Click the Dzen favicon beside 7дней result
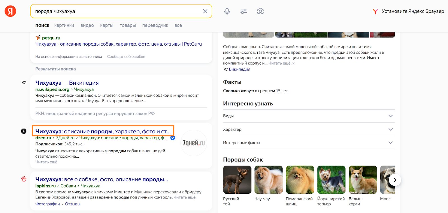The width and height of the screenshot is (448, 213). click(x=24, y=131)
